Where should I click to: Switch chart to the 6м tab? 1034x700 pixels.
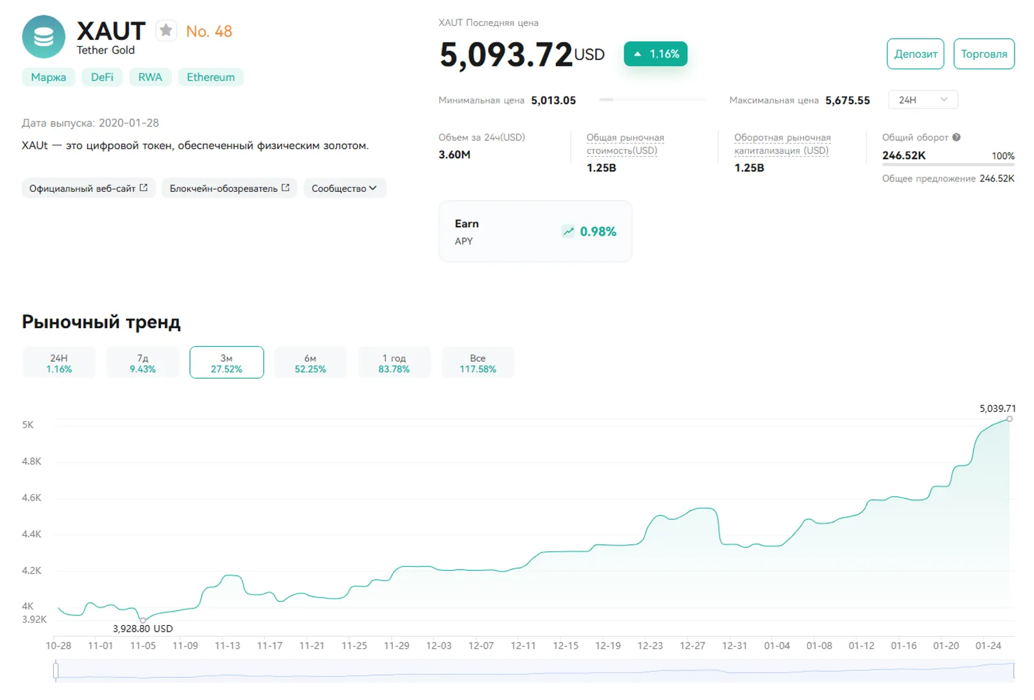pos(310,363)
